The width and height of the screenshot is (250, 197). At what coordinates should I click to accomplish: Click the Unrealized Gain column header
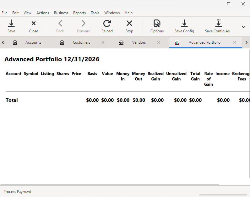[176, 76]
